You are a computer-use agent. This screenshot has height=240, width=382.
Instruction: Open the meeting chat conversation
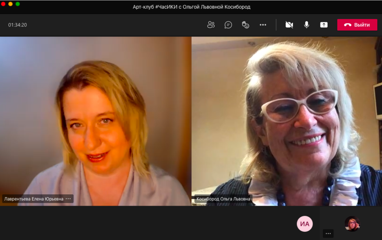coord(228,25)
